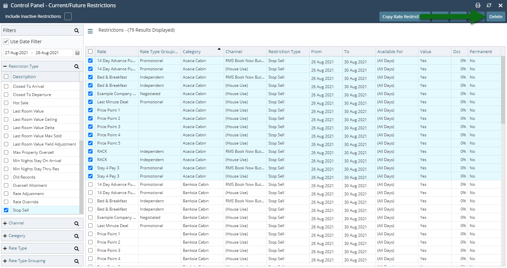The width and height of the screenshot is (507, 268).
Task: Tick select-all checkbox in restrictions grid header
Action: tap(91, 51)
